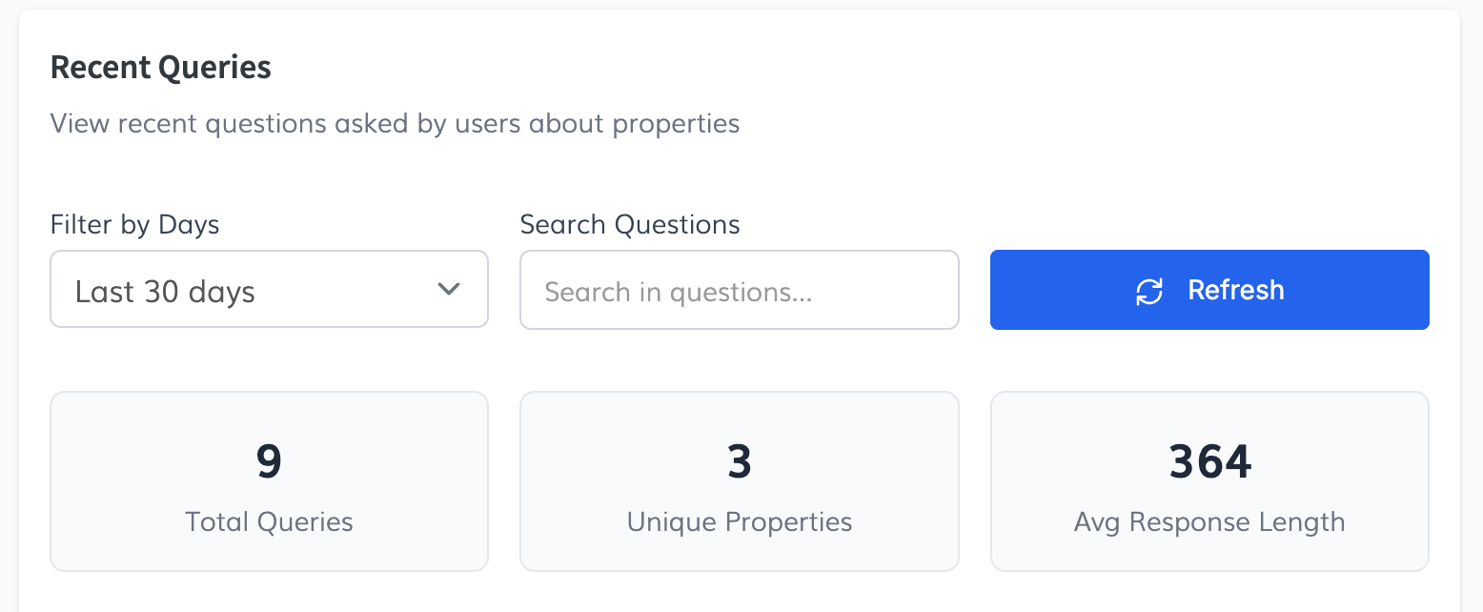Click the Search Questions label
The height and width of the screenshot is (612, 1483).
(629, 225)
